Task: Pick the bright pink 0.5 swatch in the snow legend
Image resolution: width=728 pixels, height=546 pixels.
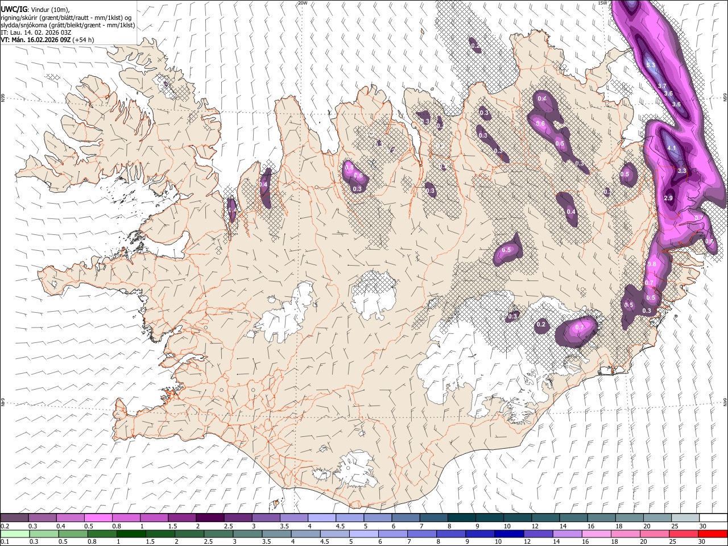Action: click(x=99, y=518)
